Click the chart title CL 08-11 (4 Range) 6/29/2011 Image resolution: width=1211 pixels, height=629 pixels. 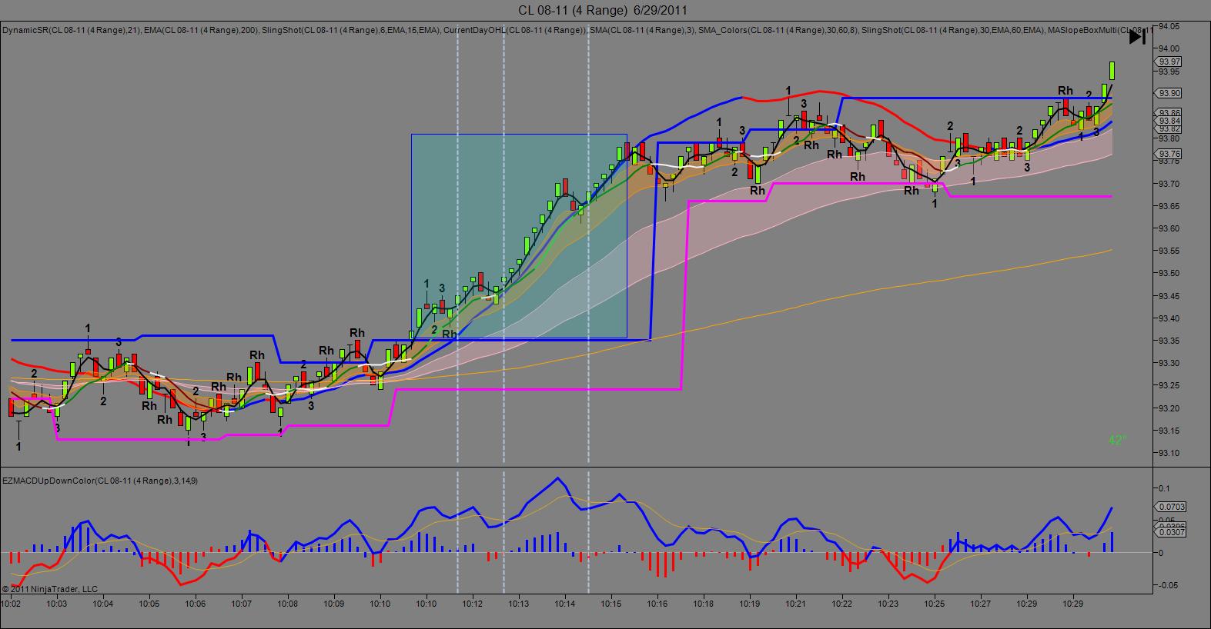click(x=603, y=10)
